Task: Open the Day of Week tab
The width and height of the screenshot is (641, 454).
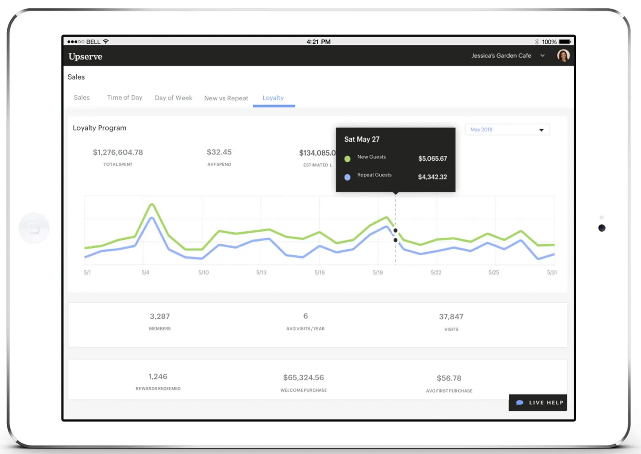Action: pos(173,98)
